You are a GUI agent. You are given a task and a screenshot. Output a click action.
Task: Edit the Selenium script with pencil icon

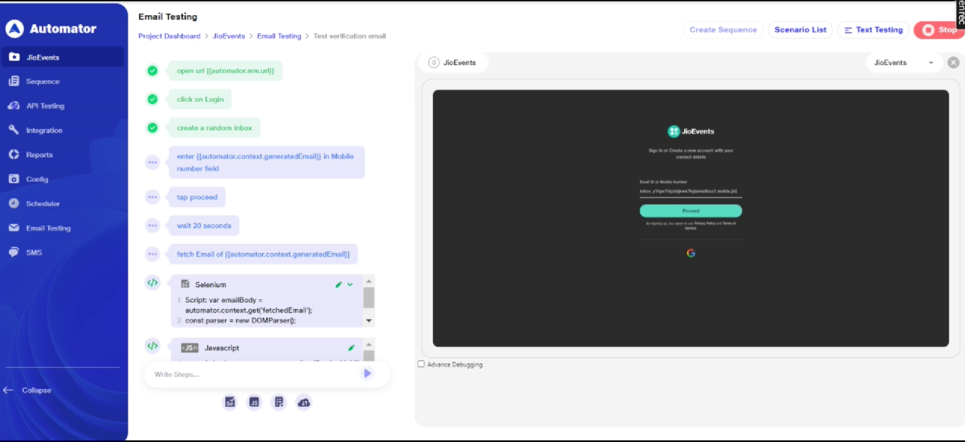point(338,284)
